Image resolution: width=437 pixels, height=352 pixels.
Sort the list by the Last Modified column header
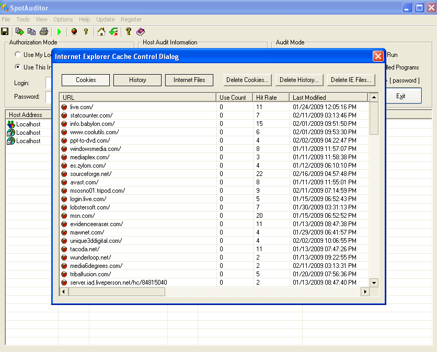click(329, 98)
